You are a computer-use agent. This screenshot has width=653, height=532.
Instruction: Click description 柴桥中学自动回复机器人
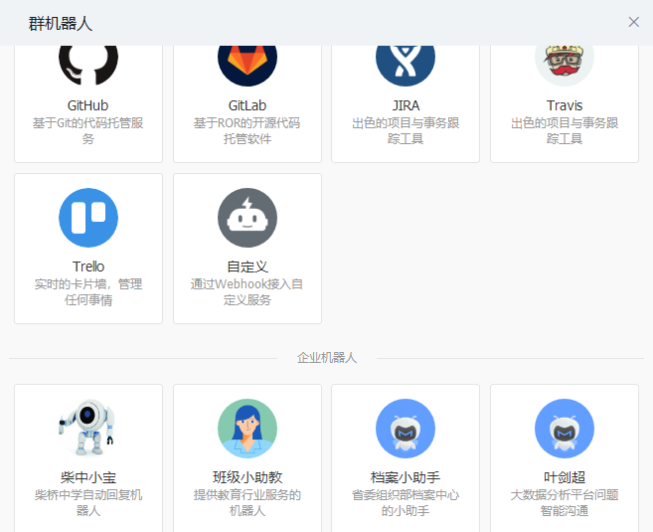(88, 503)
